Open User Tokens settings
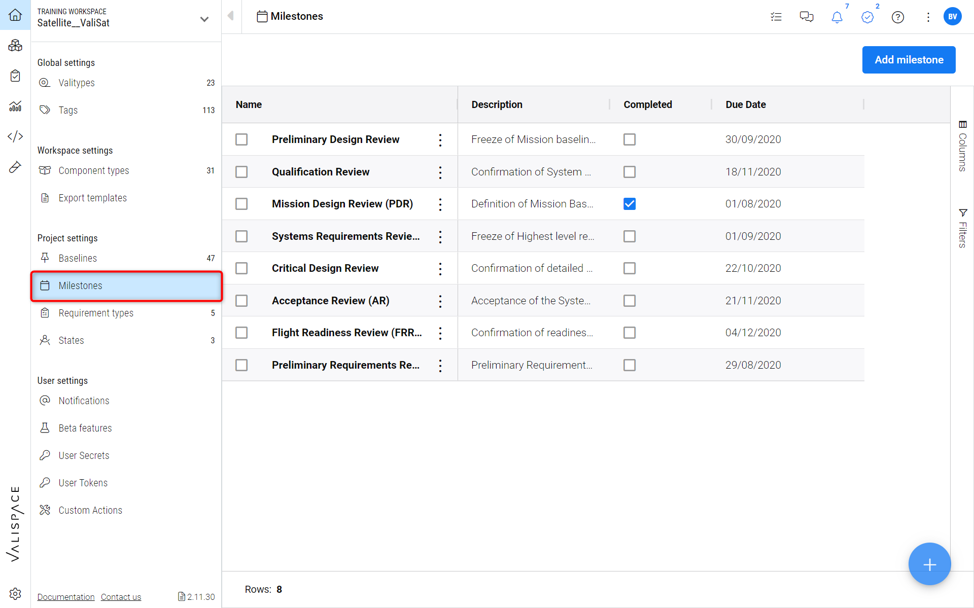 (x=126, y=483)
